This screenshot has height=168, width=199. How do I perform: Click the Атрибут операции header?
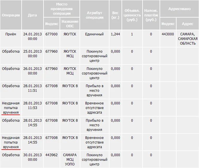(94, 15)
